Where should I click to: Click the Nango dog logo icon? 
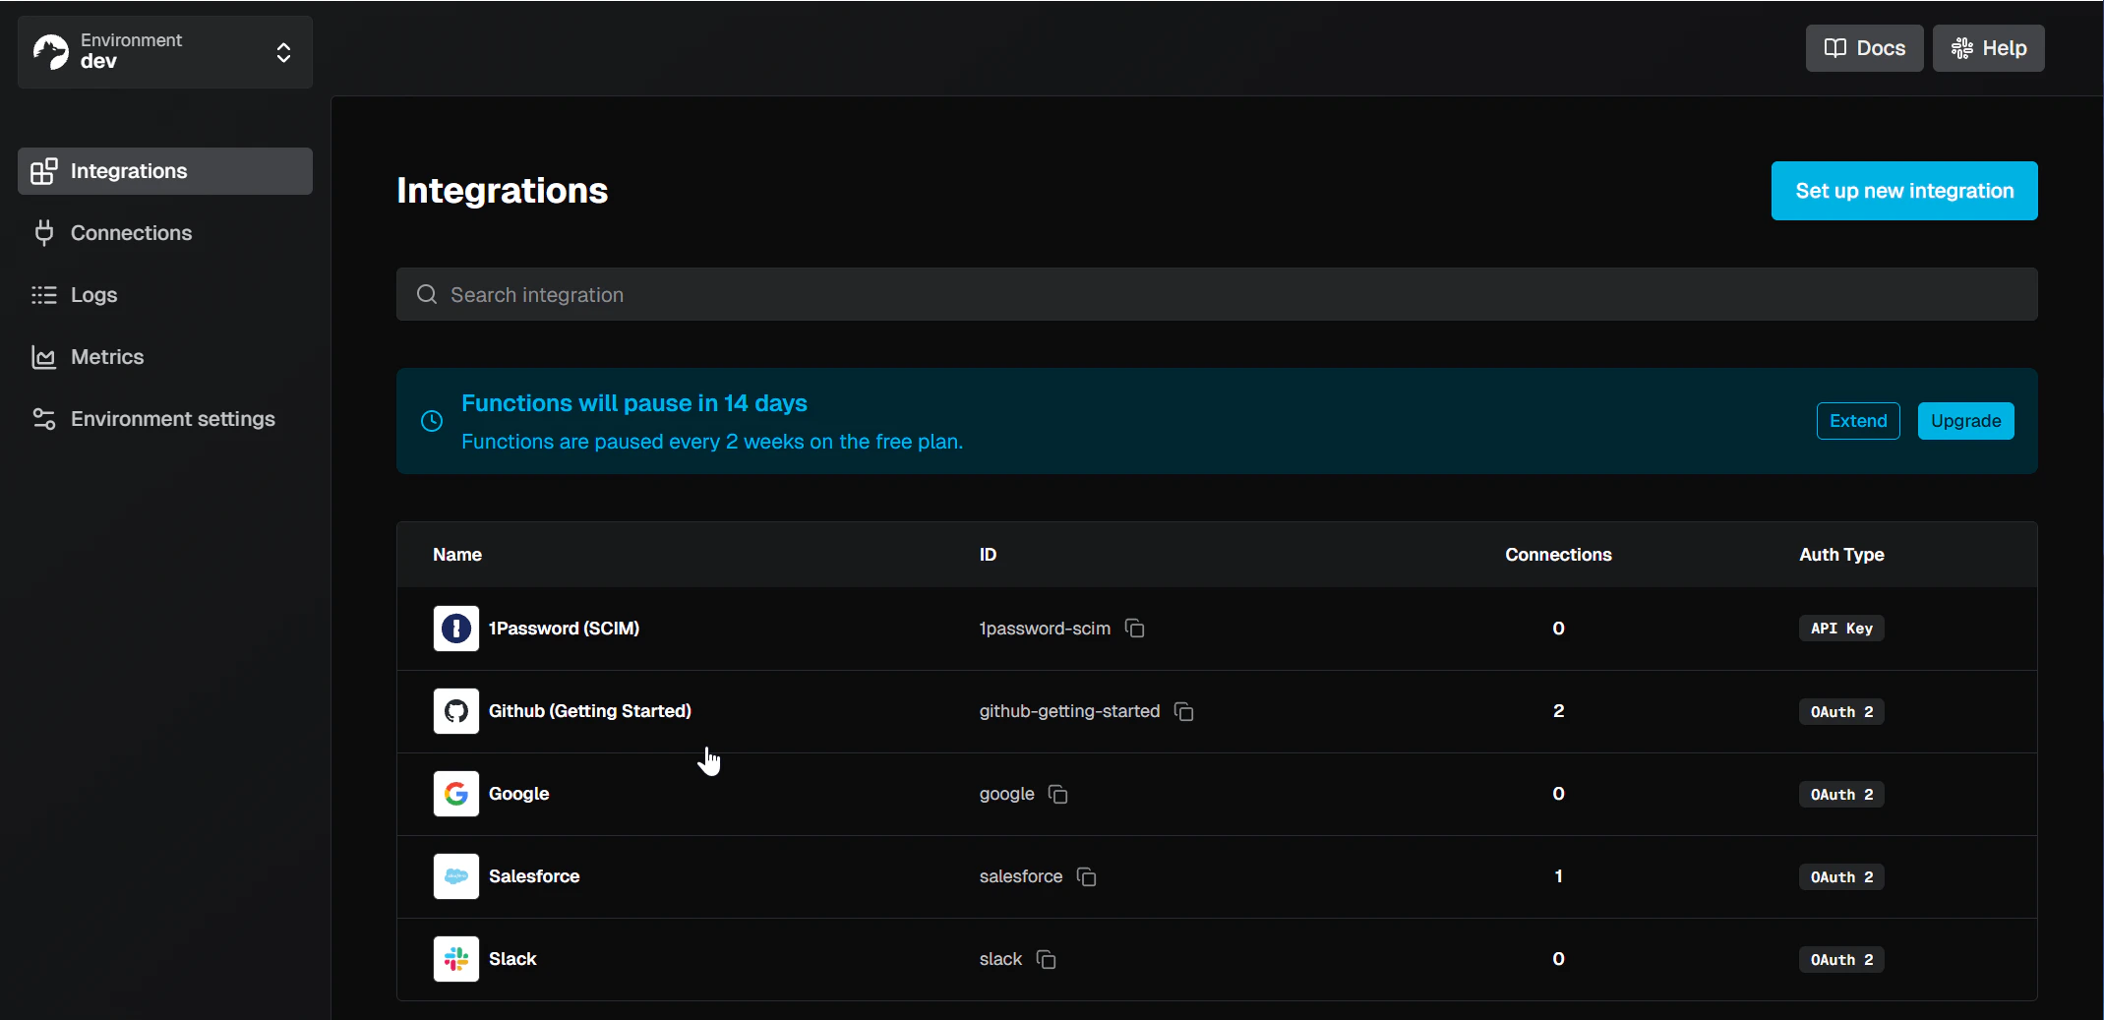coord(51,51)
